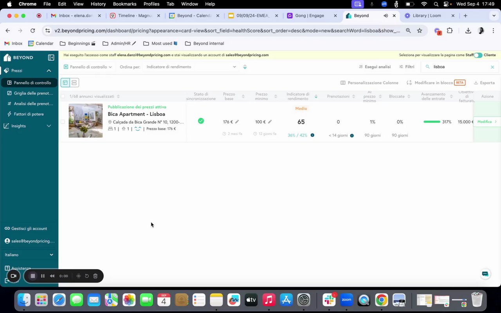Open Chrome tab list chevron

tap(494, 16)
